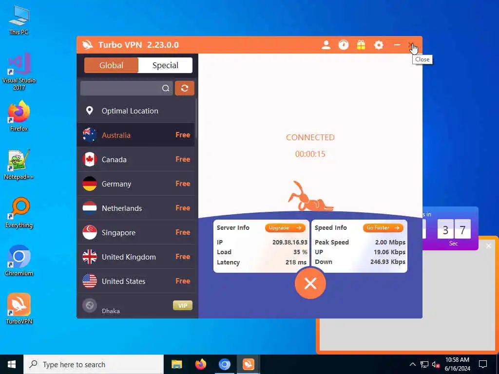The width and height of the screenshot is (499, 374).
Task: Click the Canada flag icon
Action: (x=90, y=159)
